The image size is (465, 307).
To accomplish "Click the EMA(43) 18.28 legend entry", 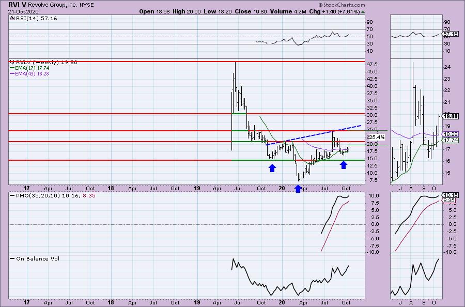I will [32, 73].
